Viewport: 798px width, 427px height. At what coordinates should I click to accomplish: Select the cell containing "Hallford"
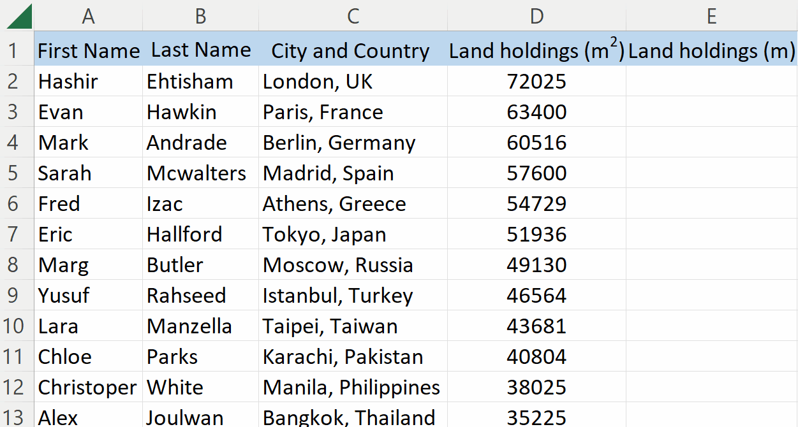tap(200, 234)
